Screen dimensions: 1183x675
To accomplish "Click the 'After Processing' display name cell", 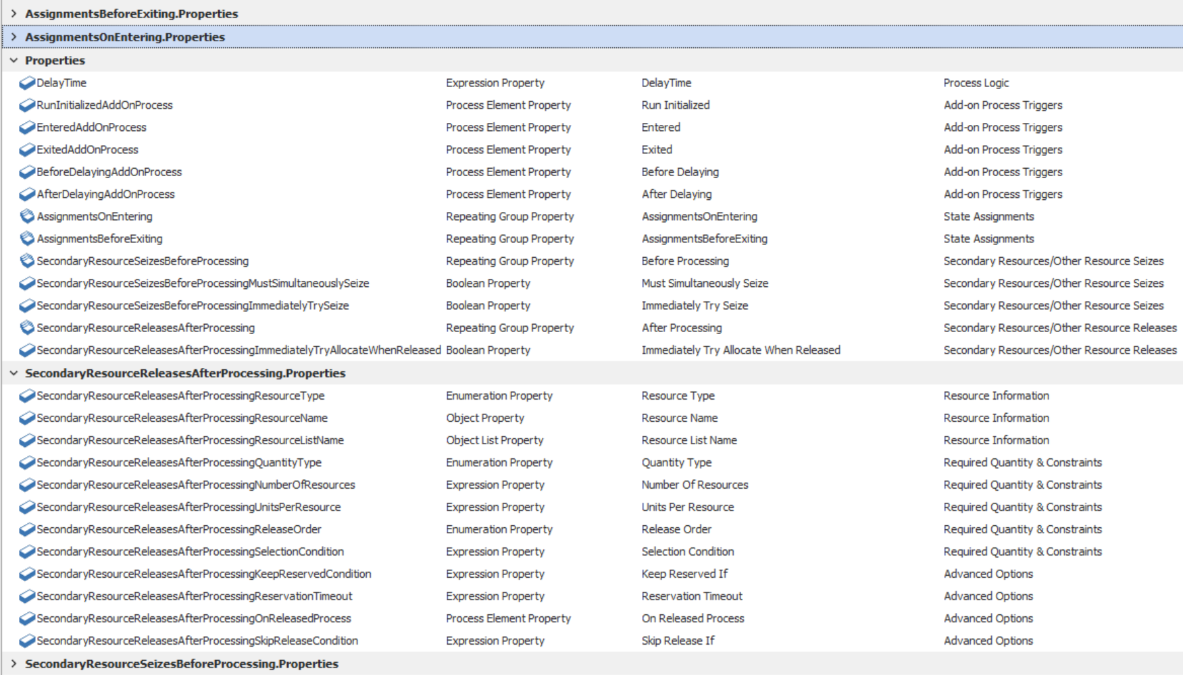I will pyautogui.click(x=682, y=328).
